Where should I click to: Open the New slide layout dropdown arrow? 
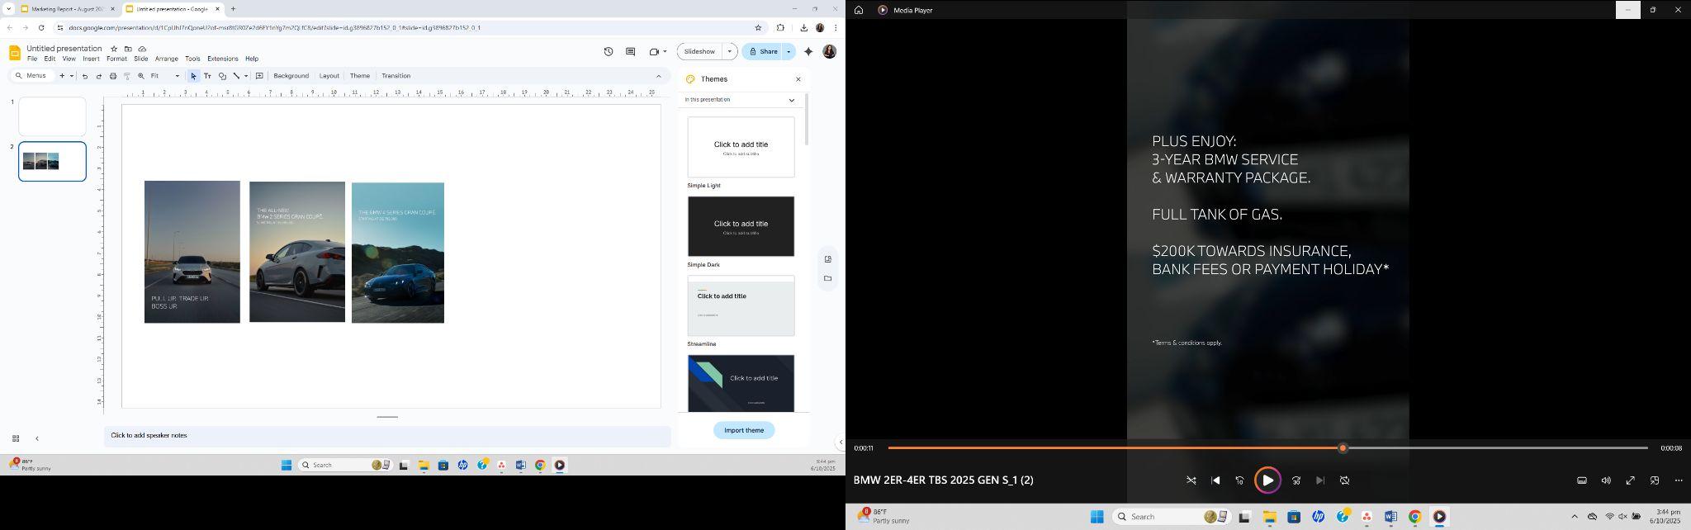click(72, 76)
